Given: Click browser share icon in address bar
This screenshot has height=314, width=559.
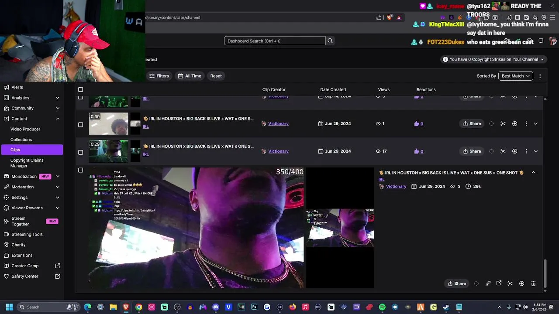Looking at the screenshot, I should pyautogui.click(x=379, y=17).
